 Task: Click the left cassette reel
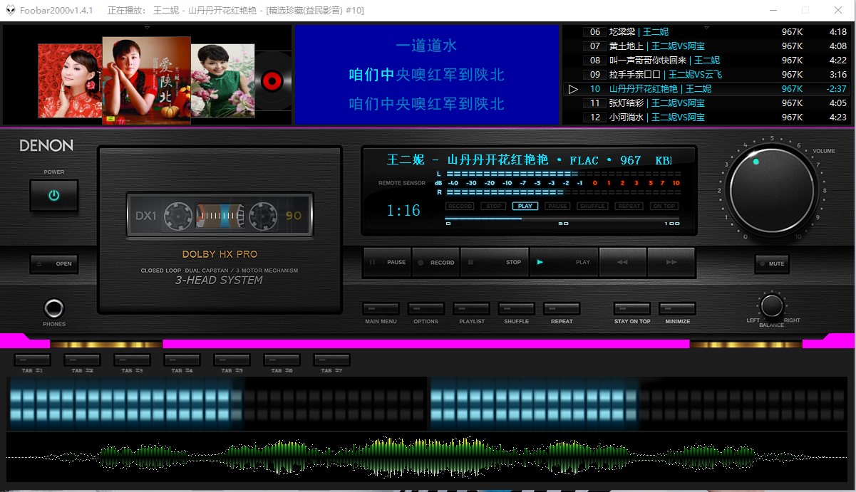pyautogui.click(x=177, y=215)
